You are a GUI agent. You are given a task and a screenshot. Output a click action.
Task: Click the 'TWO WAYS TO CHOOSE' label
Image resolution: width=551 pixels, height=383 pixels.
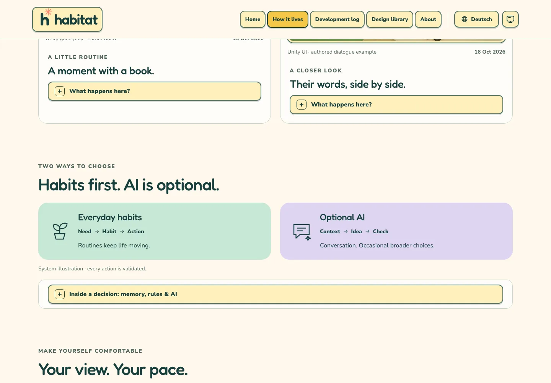(x=77, y=166)
